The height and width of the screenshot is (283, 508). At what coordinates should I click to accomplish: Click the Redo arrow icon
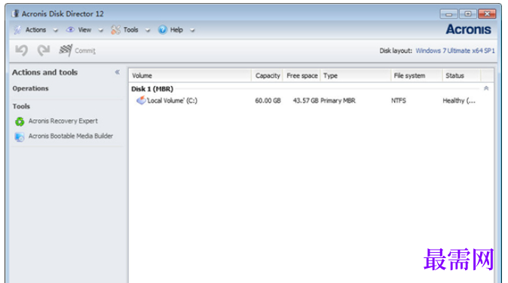click(44, 51)
